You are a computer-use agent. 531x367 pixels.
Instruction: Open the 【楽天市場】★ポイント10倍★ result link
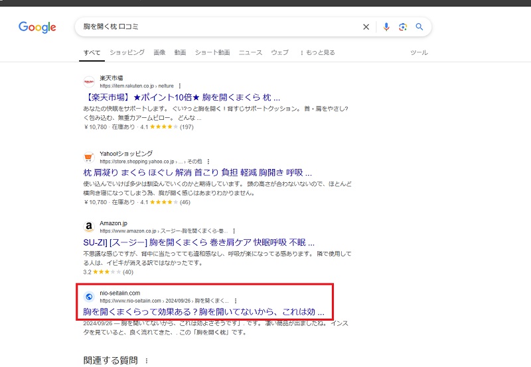[182, 97]
